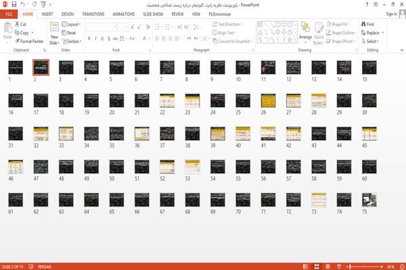Open the font name combo box
Viewport: 406px width, 270px height.
pos(101,27)
